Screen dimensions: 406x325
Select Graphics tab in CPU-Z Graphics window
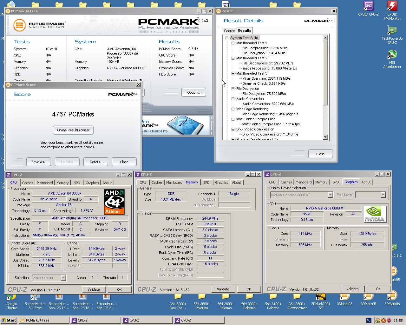(351, 182)
